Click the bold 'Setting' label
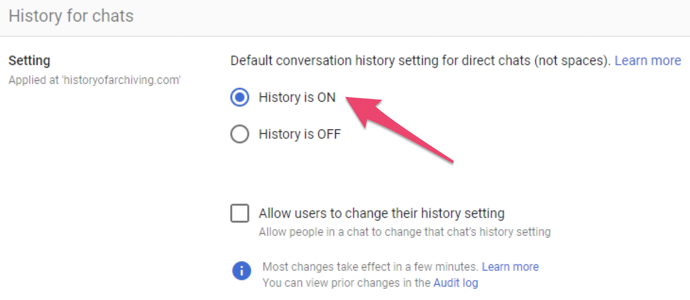This screenshot has height=300, width=690. [29, 61]
